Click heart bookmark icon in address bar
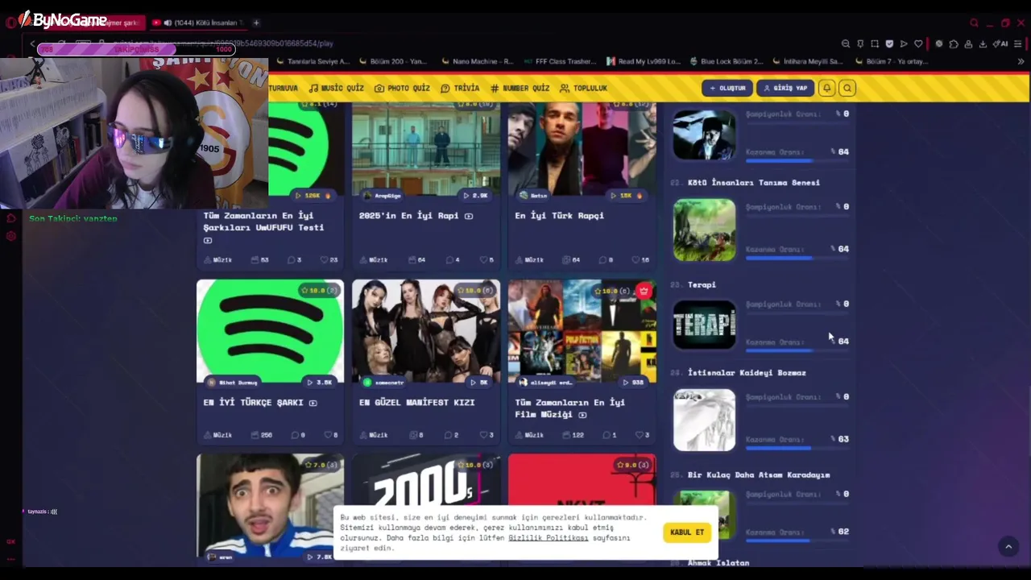Screen dimensions: 1031x580 (918, 43)
